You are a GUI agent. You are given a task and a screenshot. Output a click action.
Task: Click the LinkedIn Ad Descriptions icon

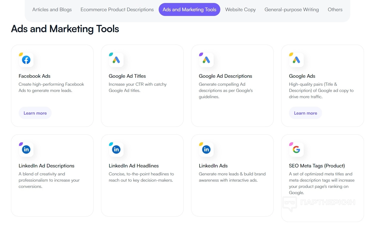point(26,150)
